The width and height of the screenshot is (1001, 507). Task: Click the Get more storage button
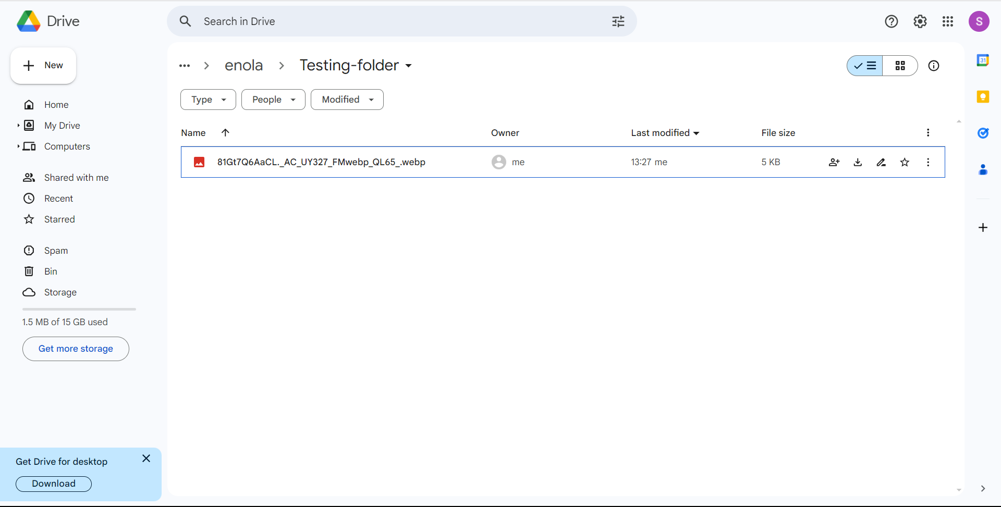76,349
